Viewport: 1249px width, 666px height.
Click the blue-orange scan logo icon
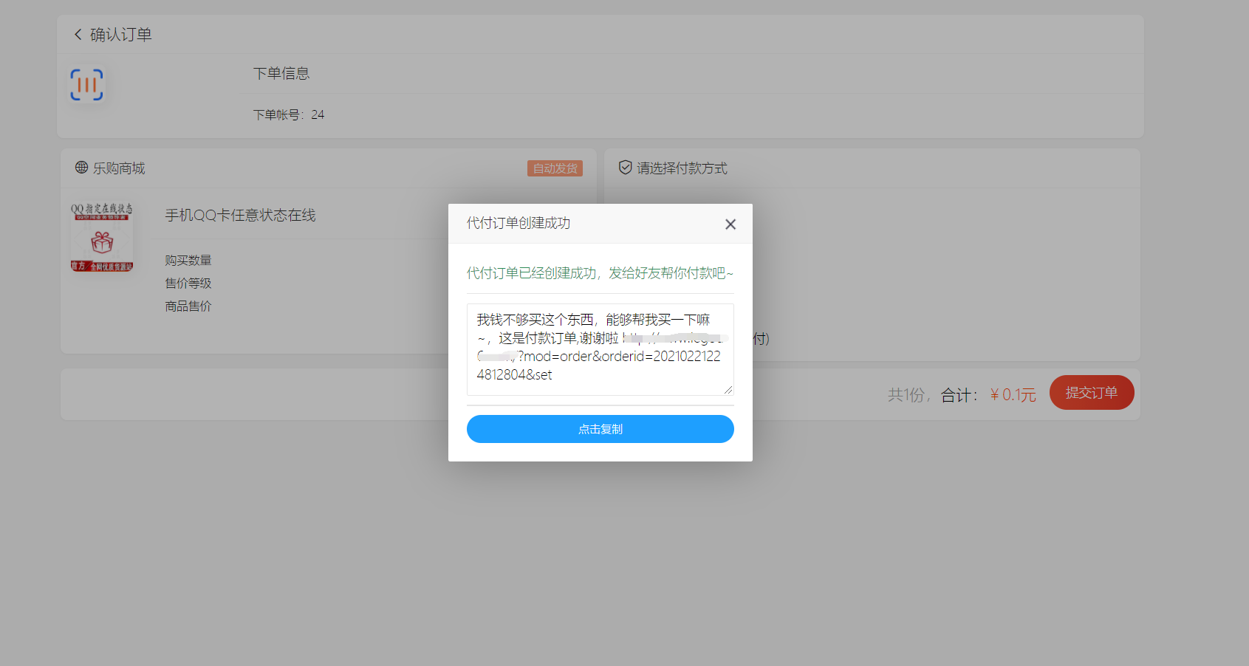tap(86, 85)
